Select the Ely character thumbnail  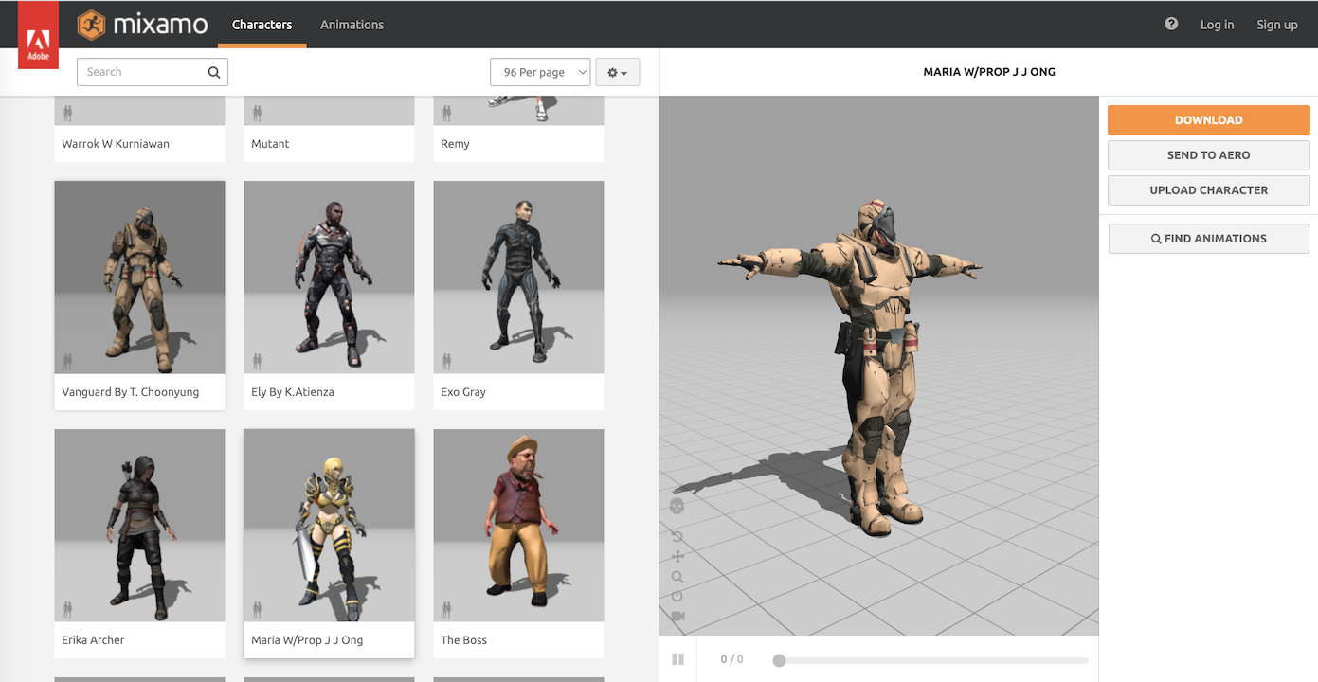pyautogui.click(x=329, y=278)
